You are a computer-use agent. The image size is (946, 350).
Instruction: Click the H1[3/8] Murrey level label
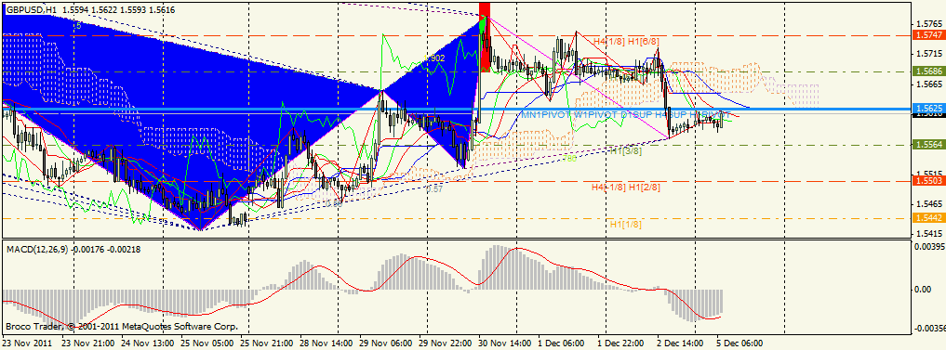click(626, 151)
